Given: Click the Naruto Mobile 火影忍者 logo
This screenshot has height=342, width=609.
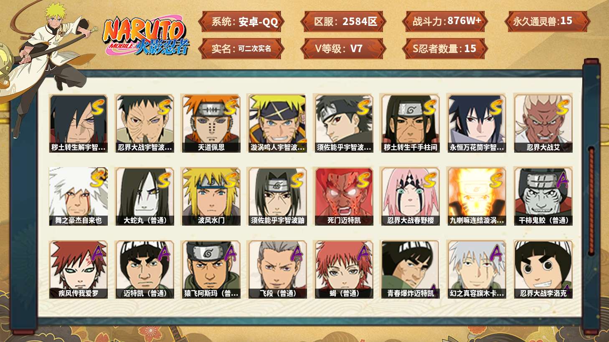Looking at the screenshot, I should coord(146,35).
